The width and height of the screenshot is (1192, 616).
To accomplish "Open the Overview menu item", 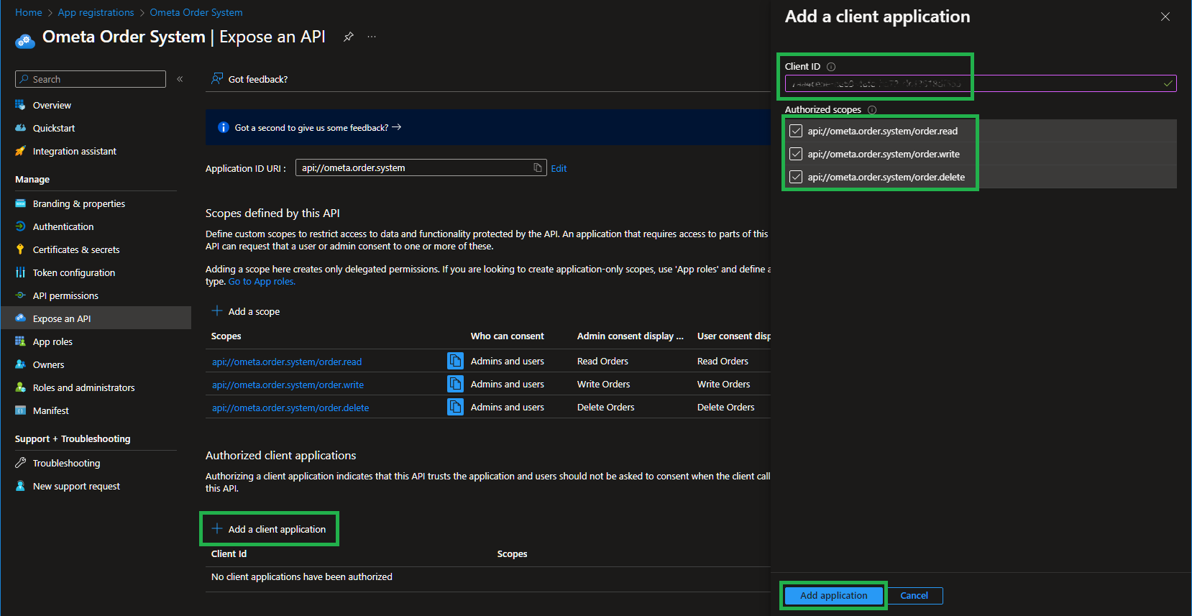I will pos(52,105).
